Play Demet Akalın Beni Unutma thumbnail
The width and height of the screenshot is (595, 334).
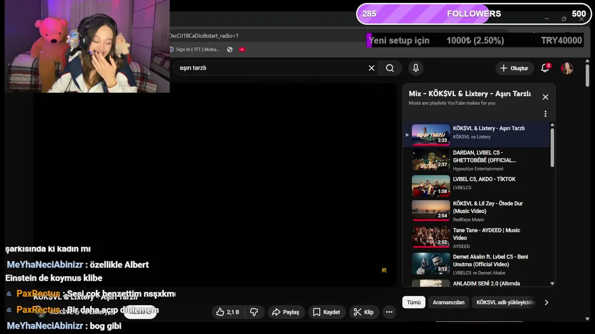point(431,263)
